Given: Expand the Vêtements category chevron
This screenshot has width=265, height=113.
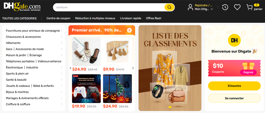Looking at the screenshot, I should pyautogui.click(x=61, y=43).
